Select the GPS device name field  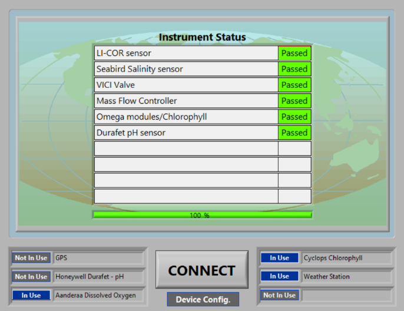click(x=98, y=258)
